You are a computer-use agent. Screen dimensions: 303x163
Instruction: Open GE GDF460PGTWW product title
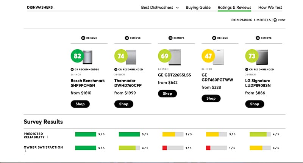pos(217,77)
